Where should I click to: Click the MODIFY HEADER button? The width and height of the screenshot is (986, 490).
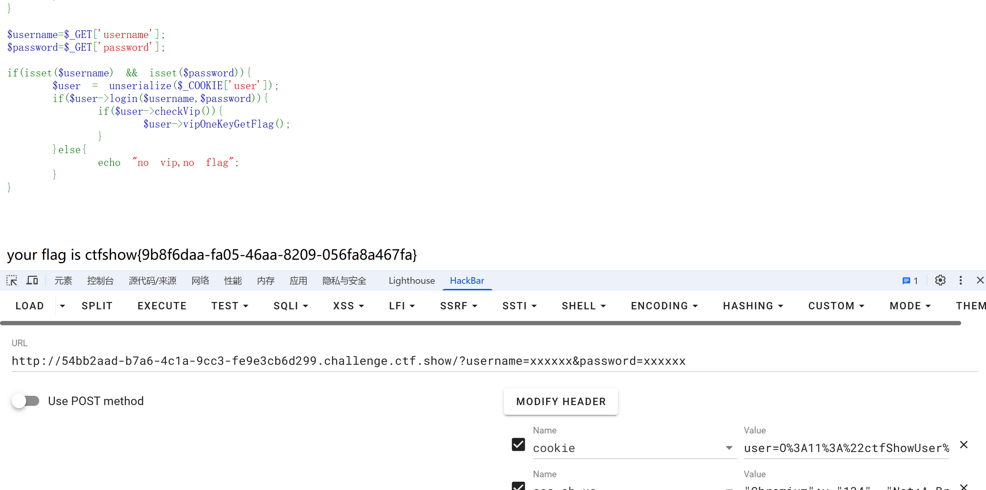click(x=561, y=402)
